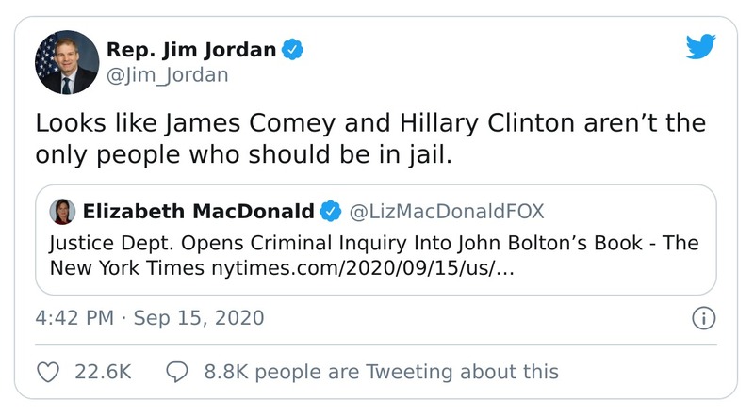Click the Sep 15, 2020 date
The image size is (754, 416).
200,318
